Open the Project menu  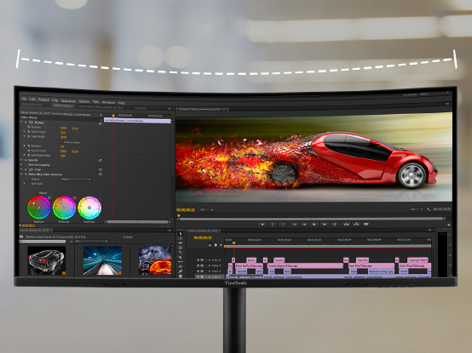coord(43,100)
